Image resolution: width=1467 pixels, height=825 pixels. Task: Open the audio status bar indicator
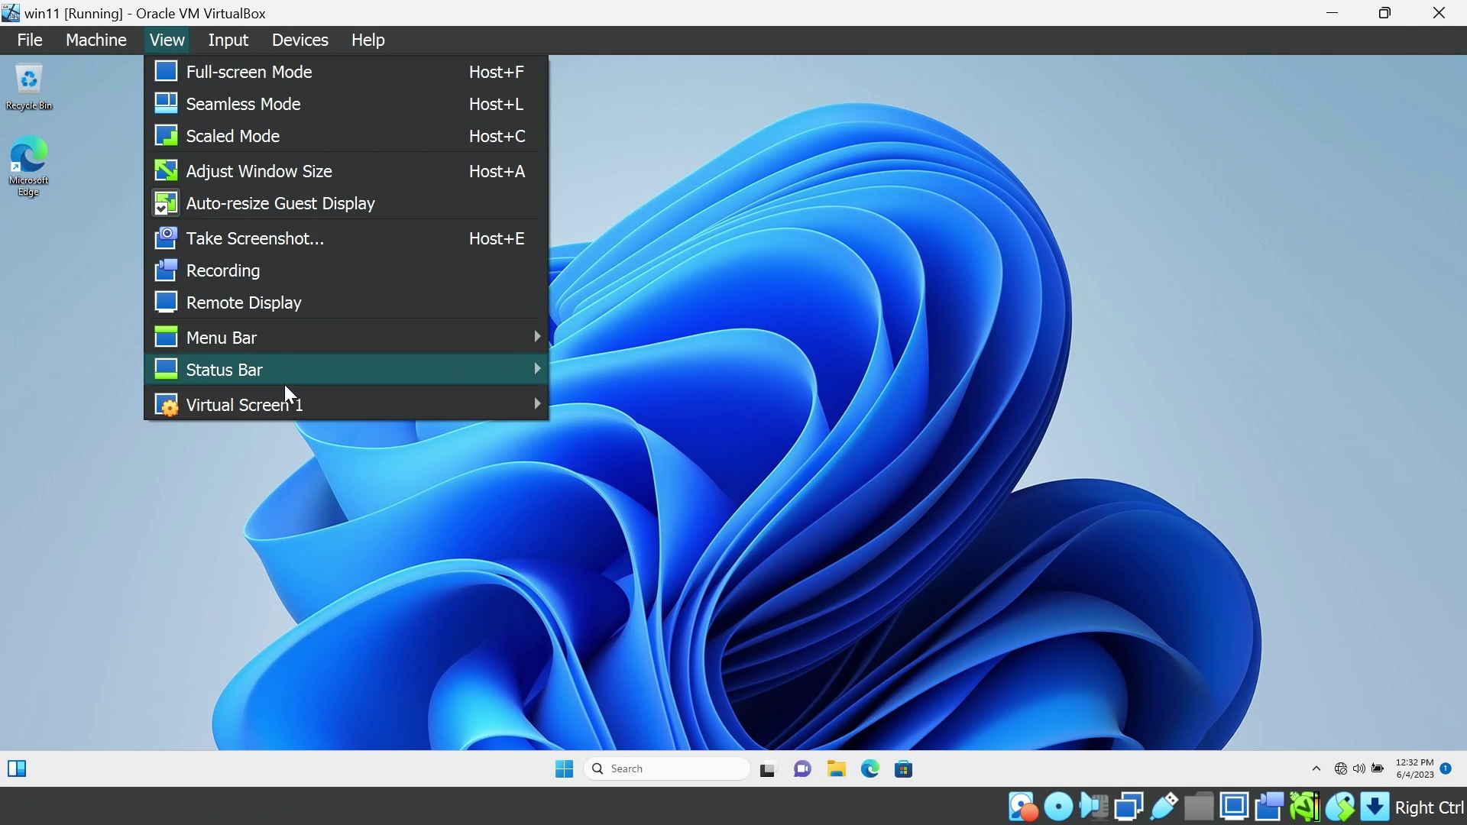click(1094, 807)
